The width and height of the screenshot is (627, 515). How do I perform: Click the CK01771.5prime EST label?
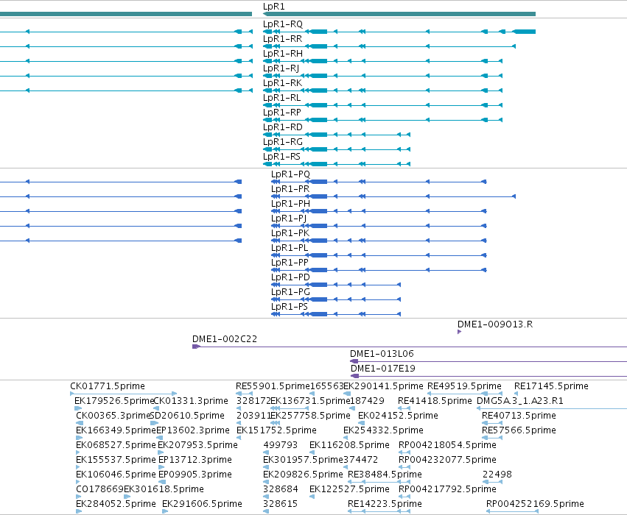pos(108,386)
